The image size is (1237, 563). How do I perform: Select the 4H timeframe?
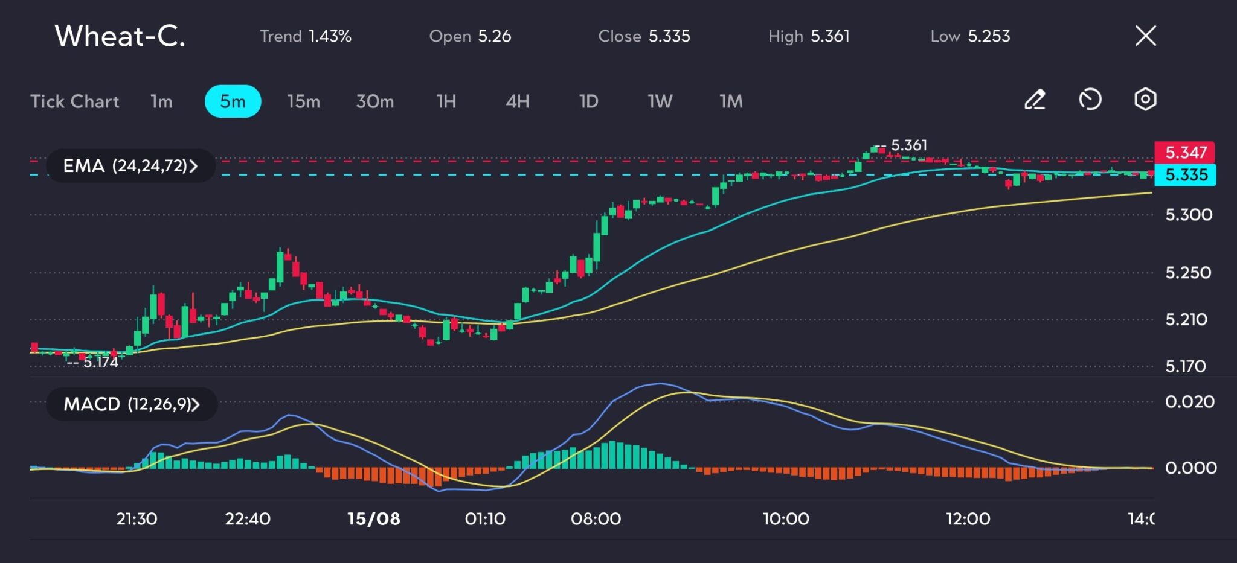pyautogui.click(x=518, y=101)
